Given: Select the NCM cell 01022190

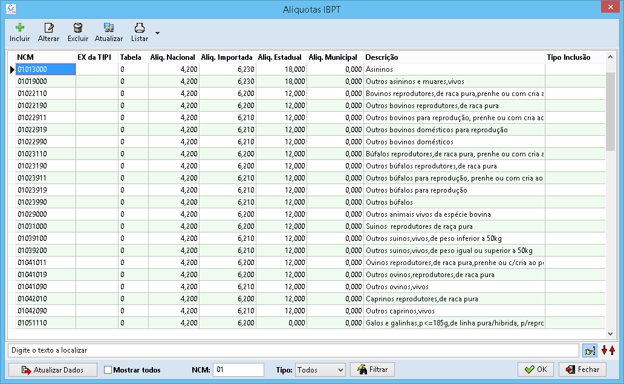Looking at the screenshot, I should point(45,106).
